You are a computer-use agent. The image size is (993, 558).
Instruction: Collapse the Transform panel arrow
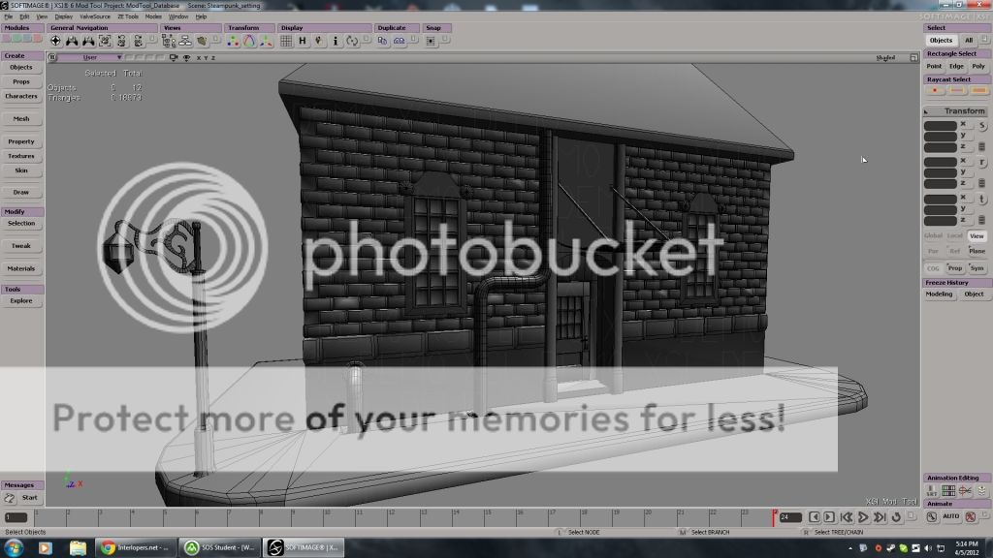(926, 111)
